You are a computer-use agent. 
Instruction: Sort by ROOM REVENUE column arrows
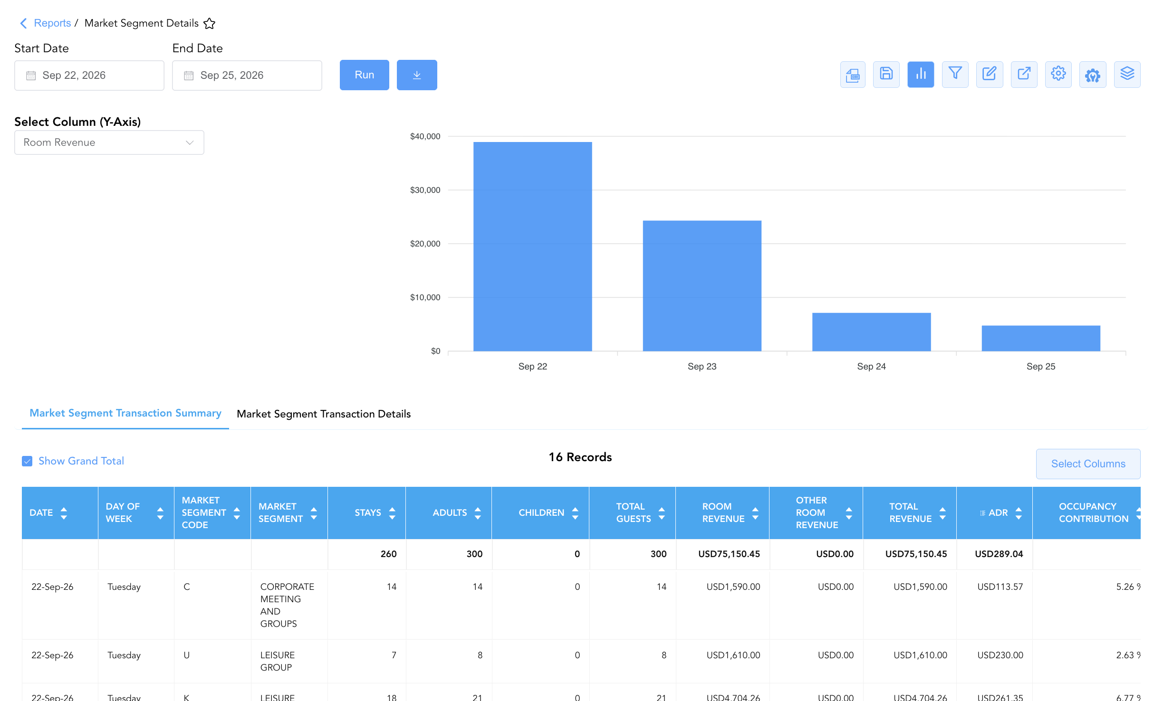pos(755,513)
